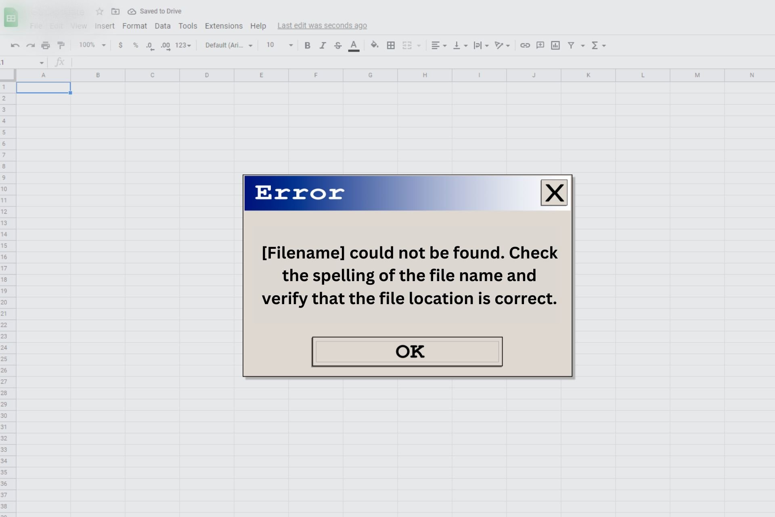Click the Create a filter icon

pyautogui.click(x=571, y=45)
